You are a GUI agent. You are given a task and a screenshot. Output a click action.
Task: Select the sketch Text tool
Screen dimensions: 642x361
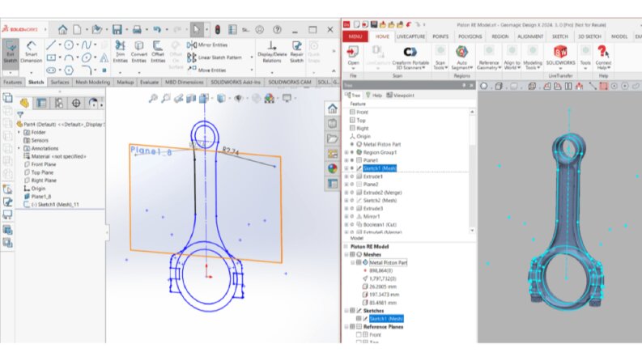click(104, 57)
